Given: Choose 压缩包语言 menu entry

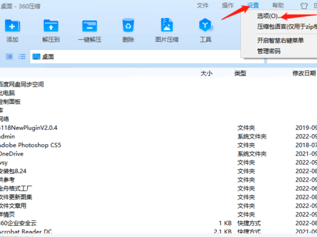Looking at the screenshot, I should [287, 26].
